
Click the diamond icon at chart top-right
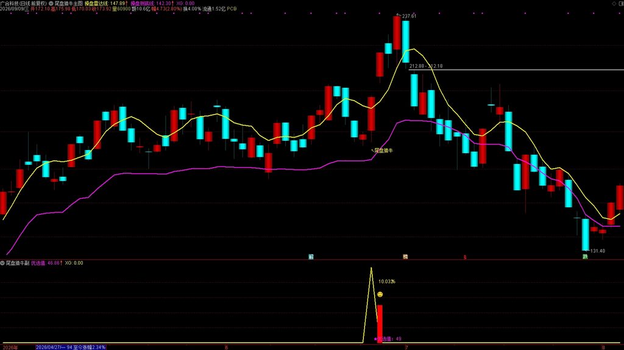pos(614,4)
